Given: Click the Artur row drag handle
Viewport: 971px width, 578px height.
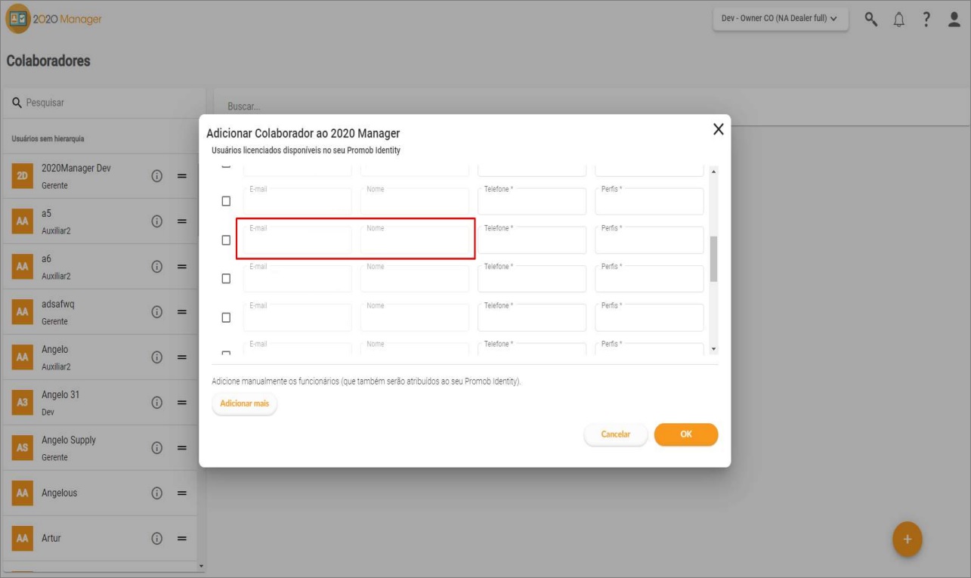Looking at the screenshot, I should tap(182, 539).
